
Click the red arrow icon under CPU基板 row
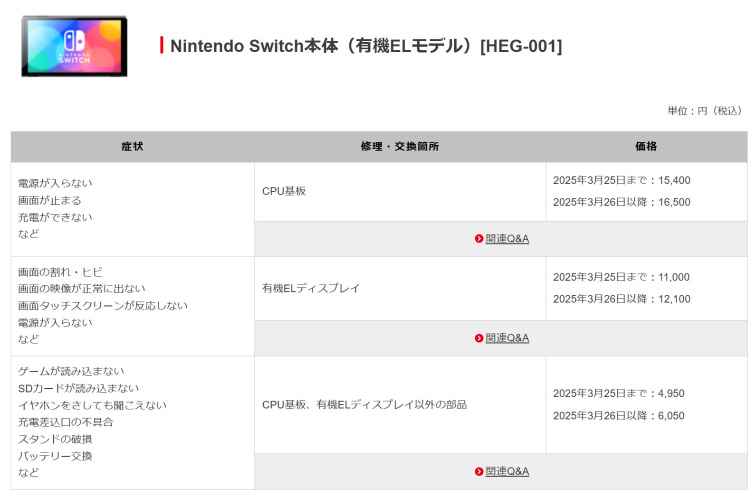coord(478,239)
